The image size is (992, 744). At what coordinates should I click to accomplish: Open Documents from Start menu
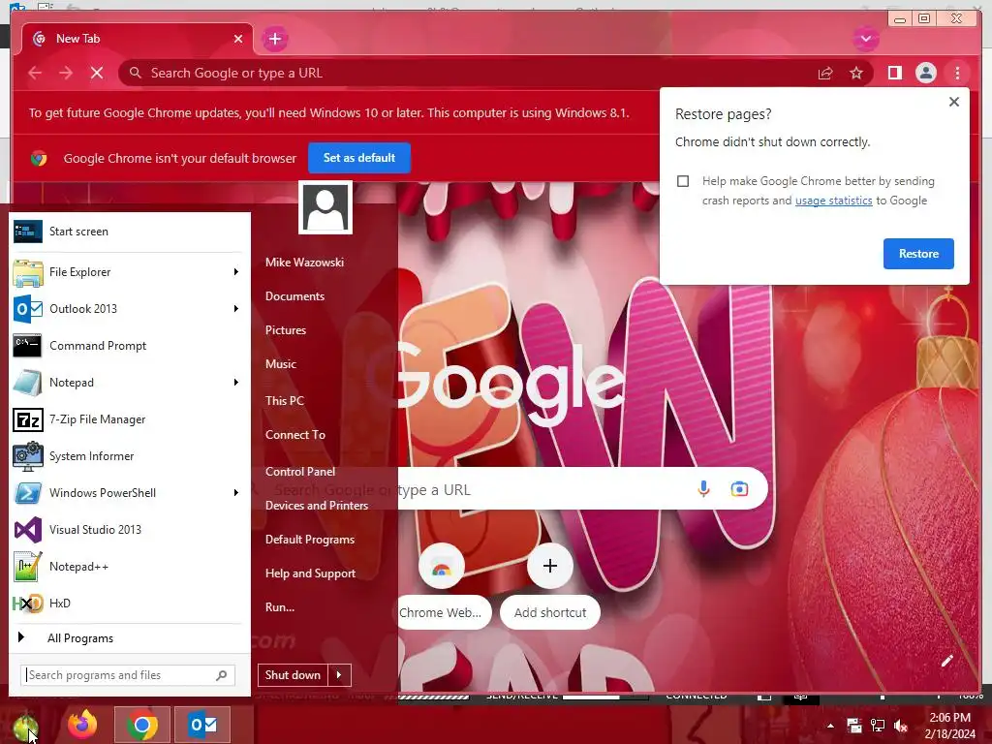click(x=294, y=296)
